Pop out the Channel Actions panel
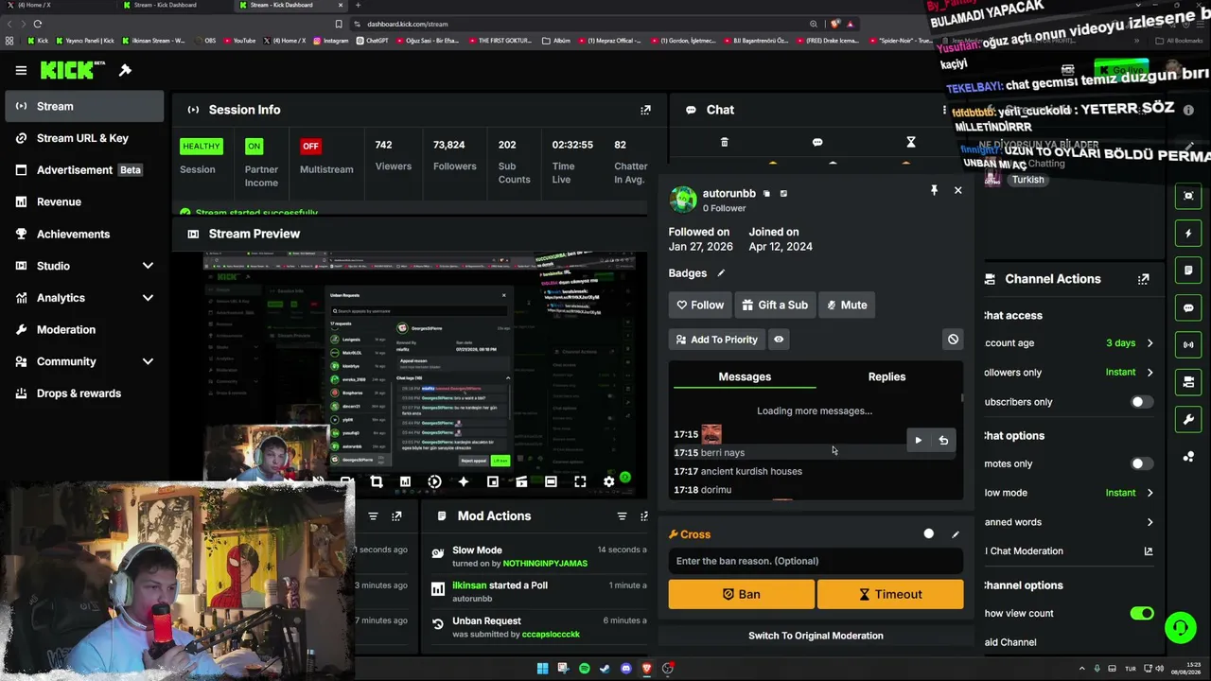 pos(1143,279)
